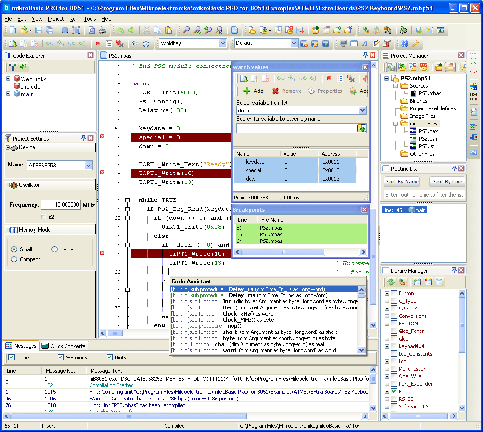Click Properties button in Watch Values
483x432 pixels.
coord(325,91)
